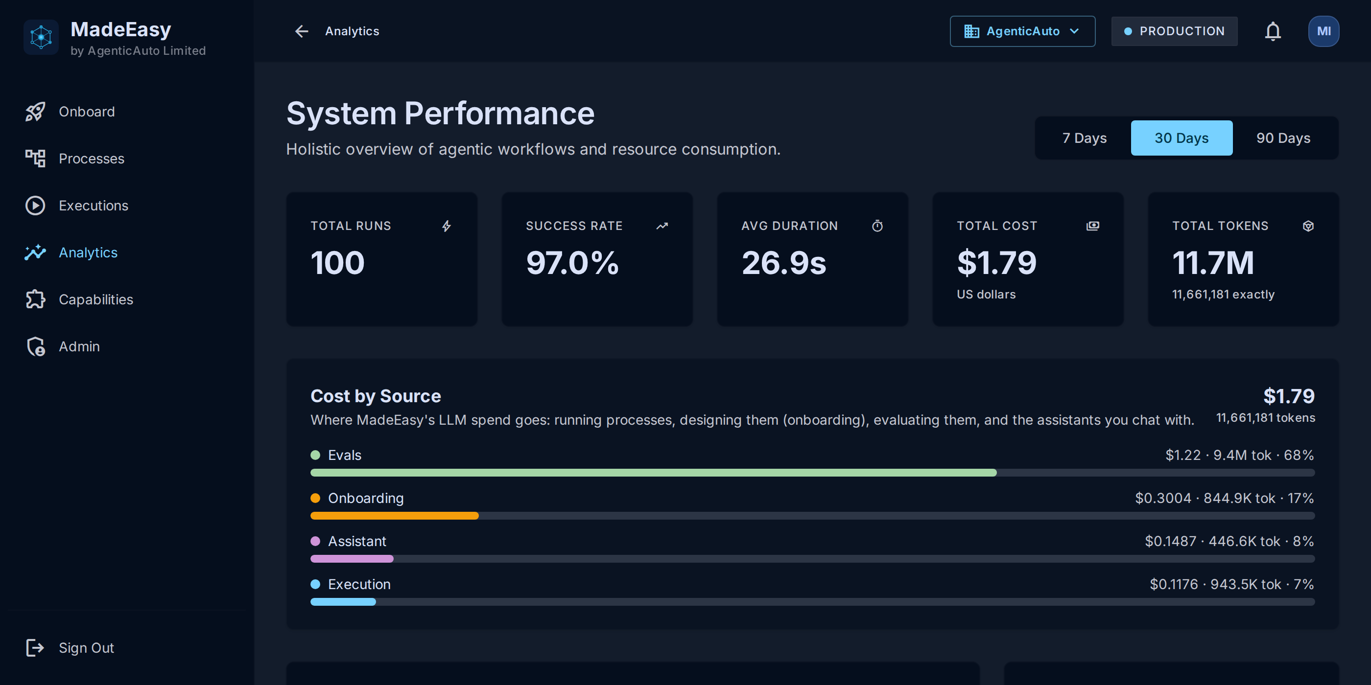Click 'US dollars' caption

pyautogui.click(x=986, y=295)
